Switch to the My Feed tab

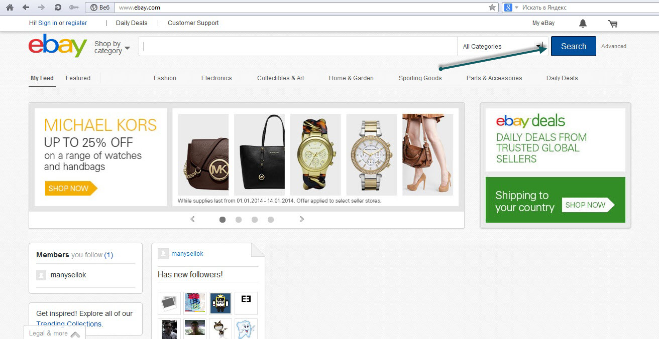(x=42, y=78)
